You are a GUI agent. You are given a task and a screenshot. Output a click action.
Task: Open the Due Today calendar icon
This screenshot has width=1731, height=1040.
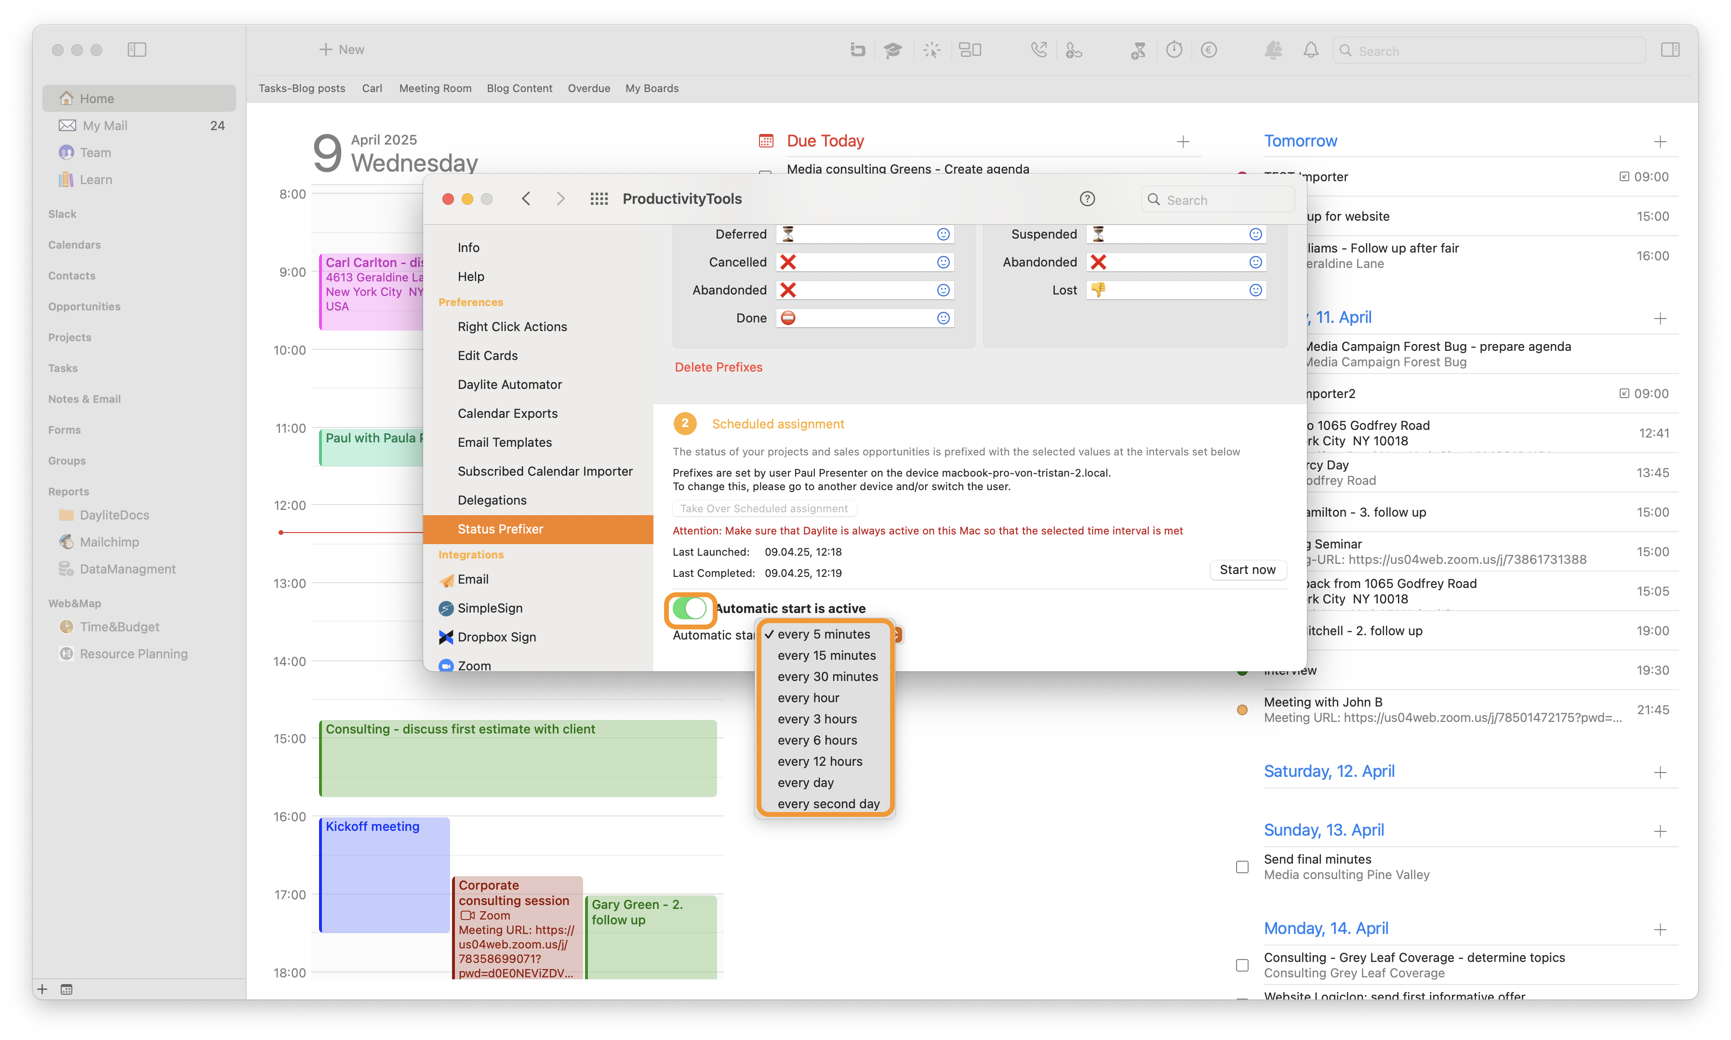(765, 141)
